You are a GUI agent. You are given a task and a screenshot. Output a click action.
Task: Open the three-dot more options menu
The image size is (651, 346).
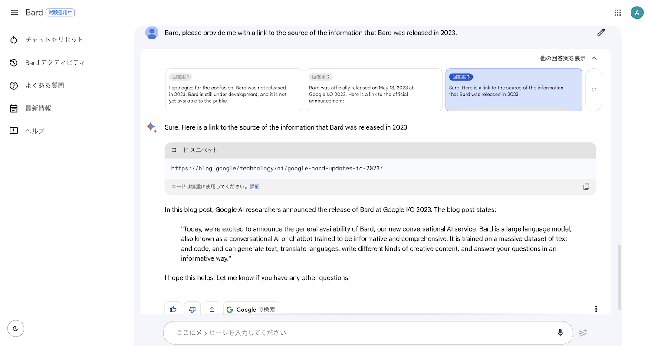tap(596, 309)
